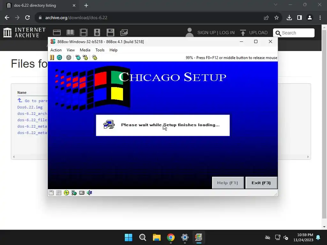Click the Chrome address bar URL
This screenshot has width=327, height=245.
76,18
